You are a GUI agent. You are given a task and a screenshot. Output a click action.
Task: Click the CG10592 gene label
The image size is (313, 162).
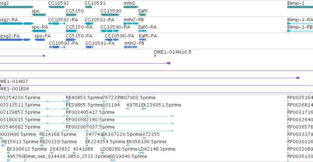tap(58, 3)
